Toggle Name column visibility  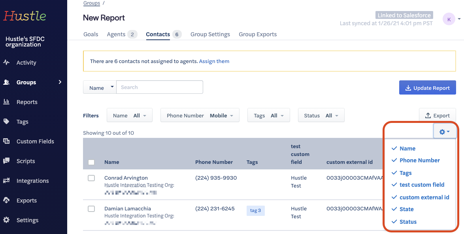404,149
